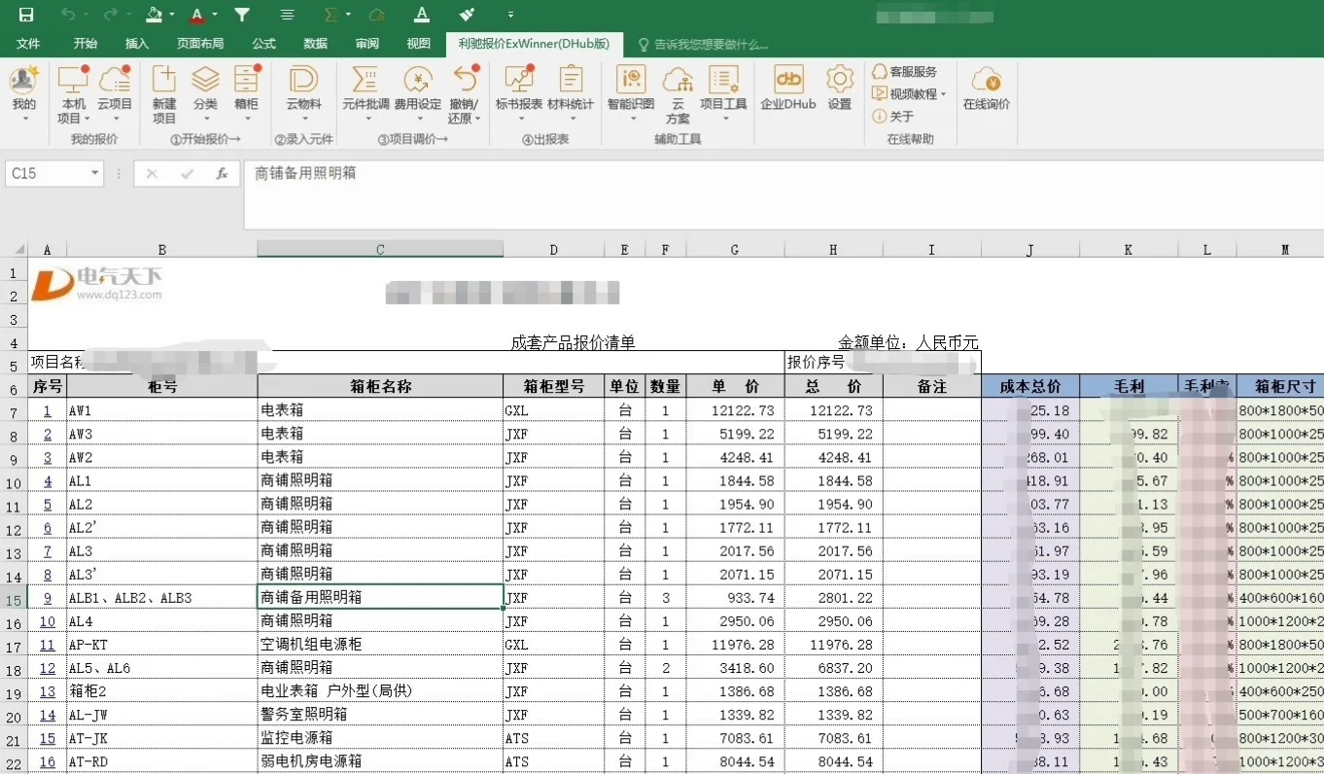Click the 客服服务 customer service icon

pyautogui.click(x=880, y=72)
